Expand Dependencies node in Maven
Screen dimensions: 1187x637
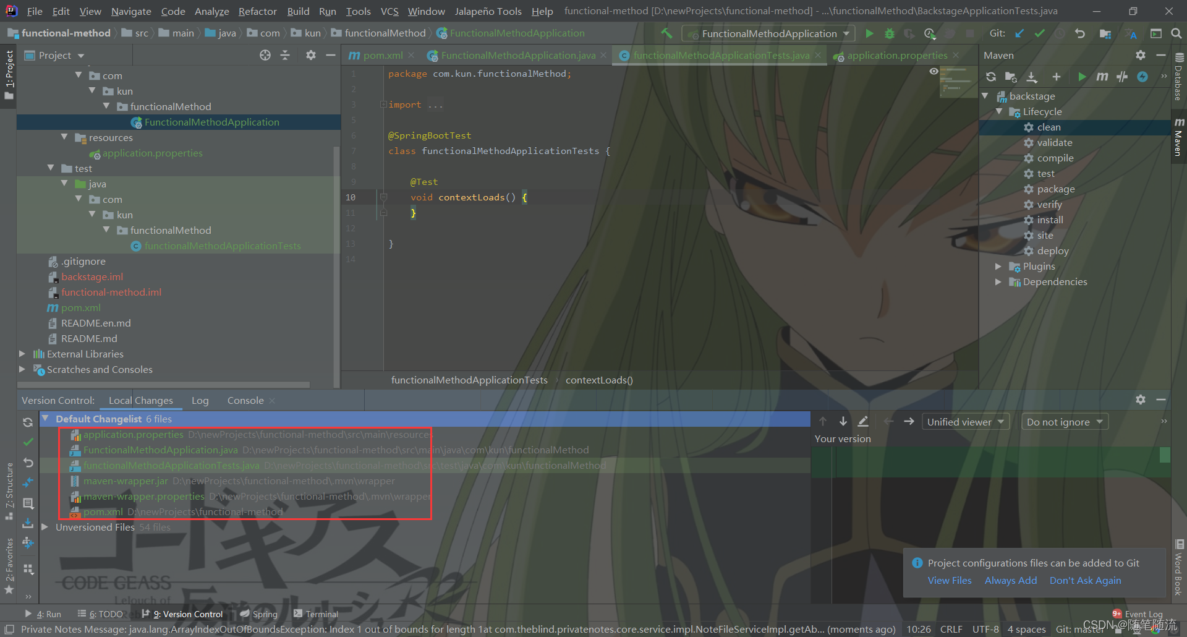(998, 281)
